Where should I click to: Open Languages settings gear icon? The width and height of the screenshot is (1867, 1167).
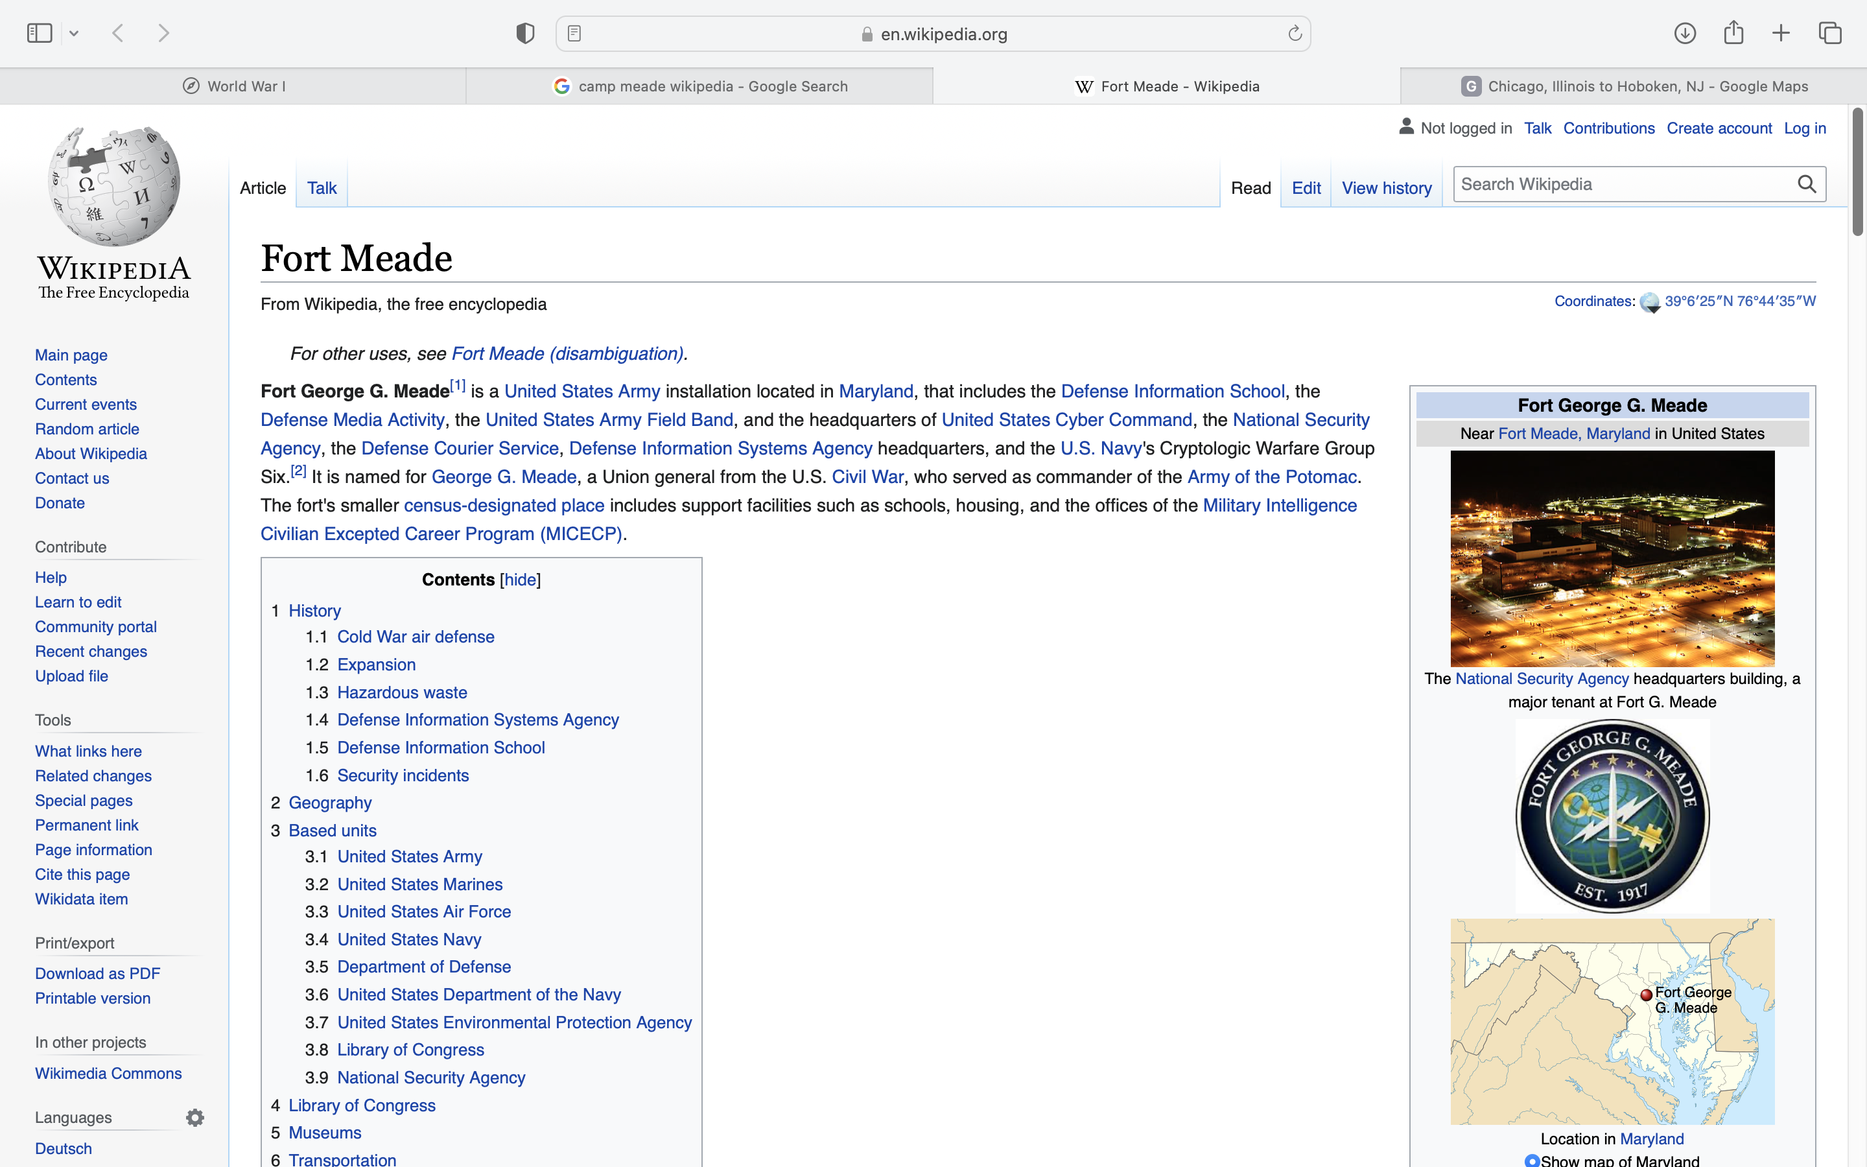[x=195, y=1118]
